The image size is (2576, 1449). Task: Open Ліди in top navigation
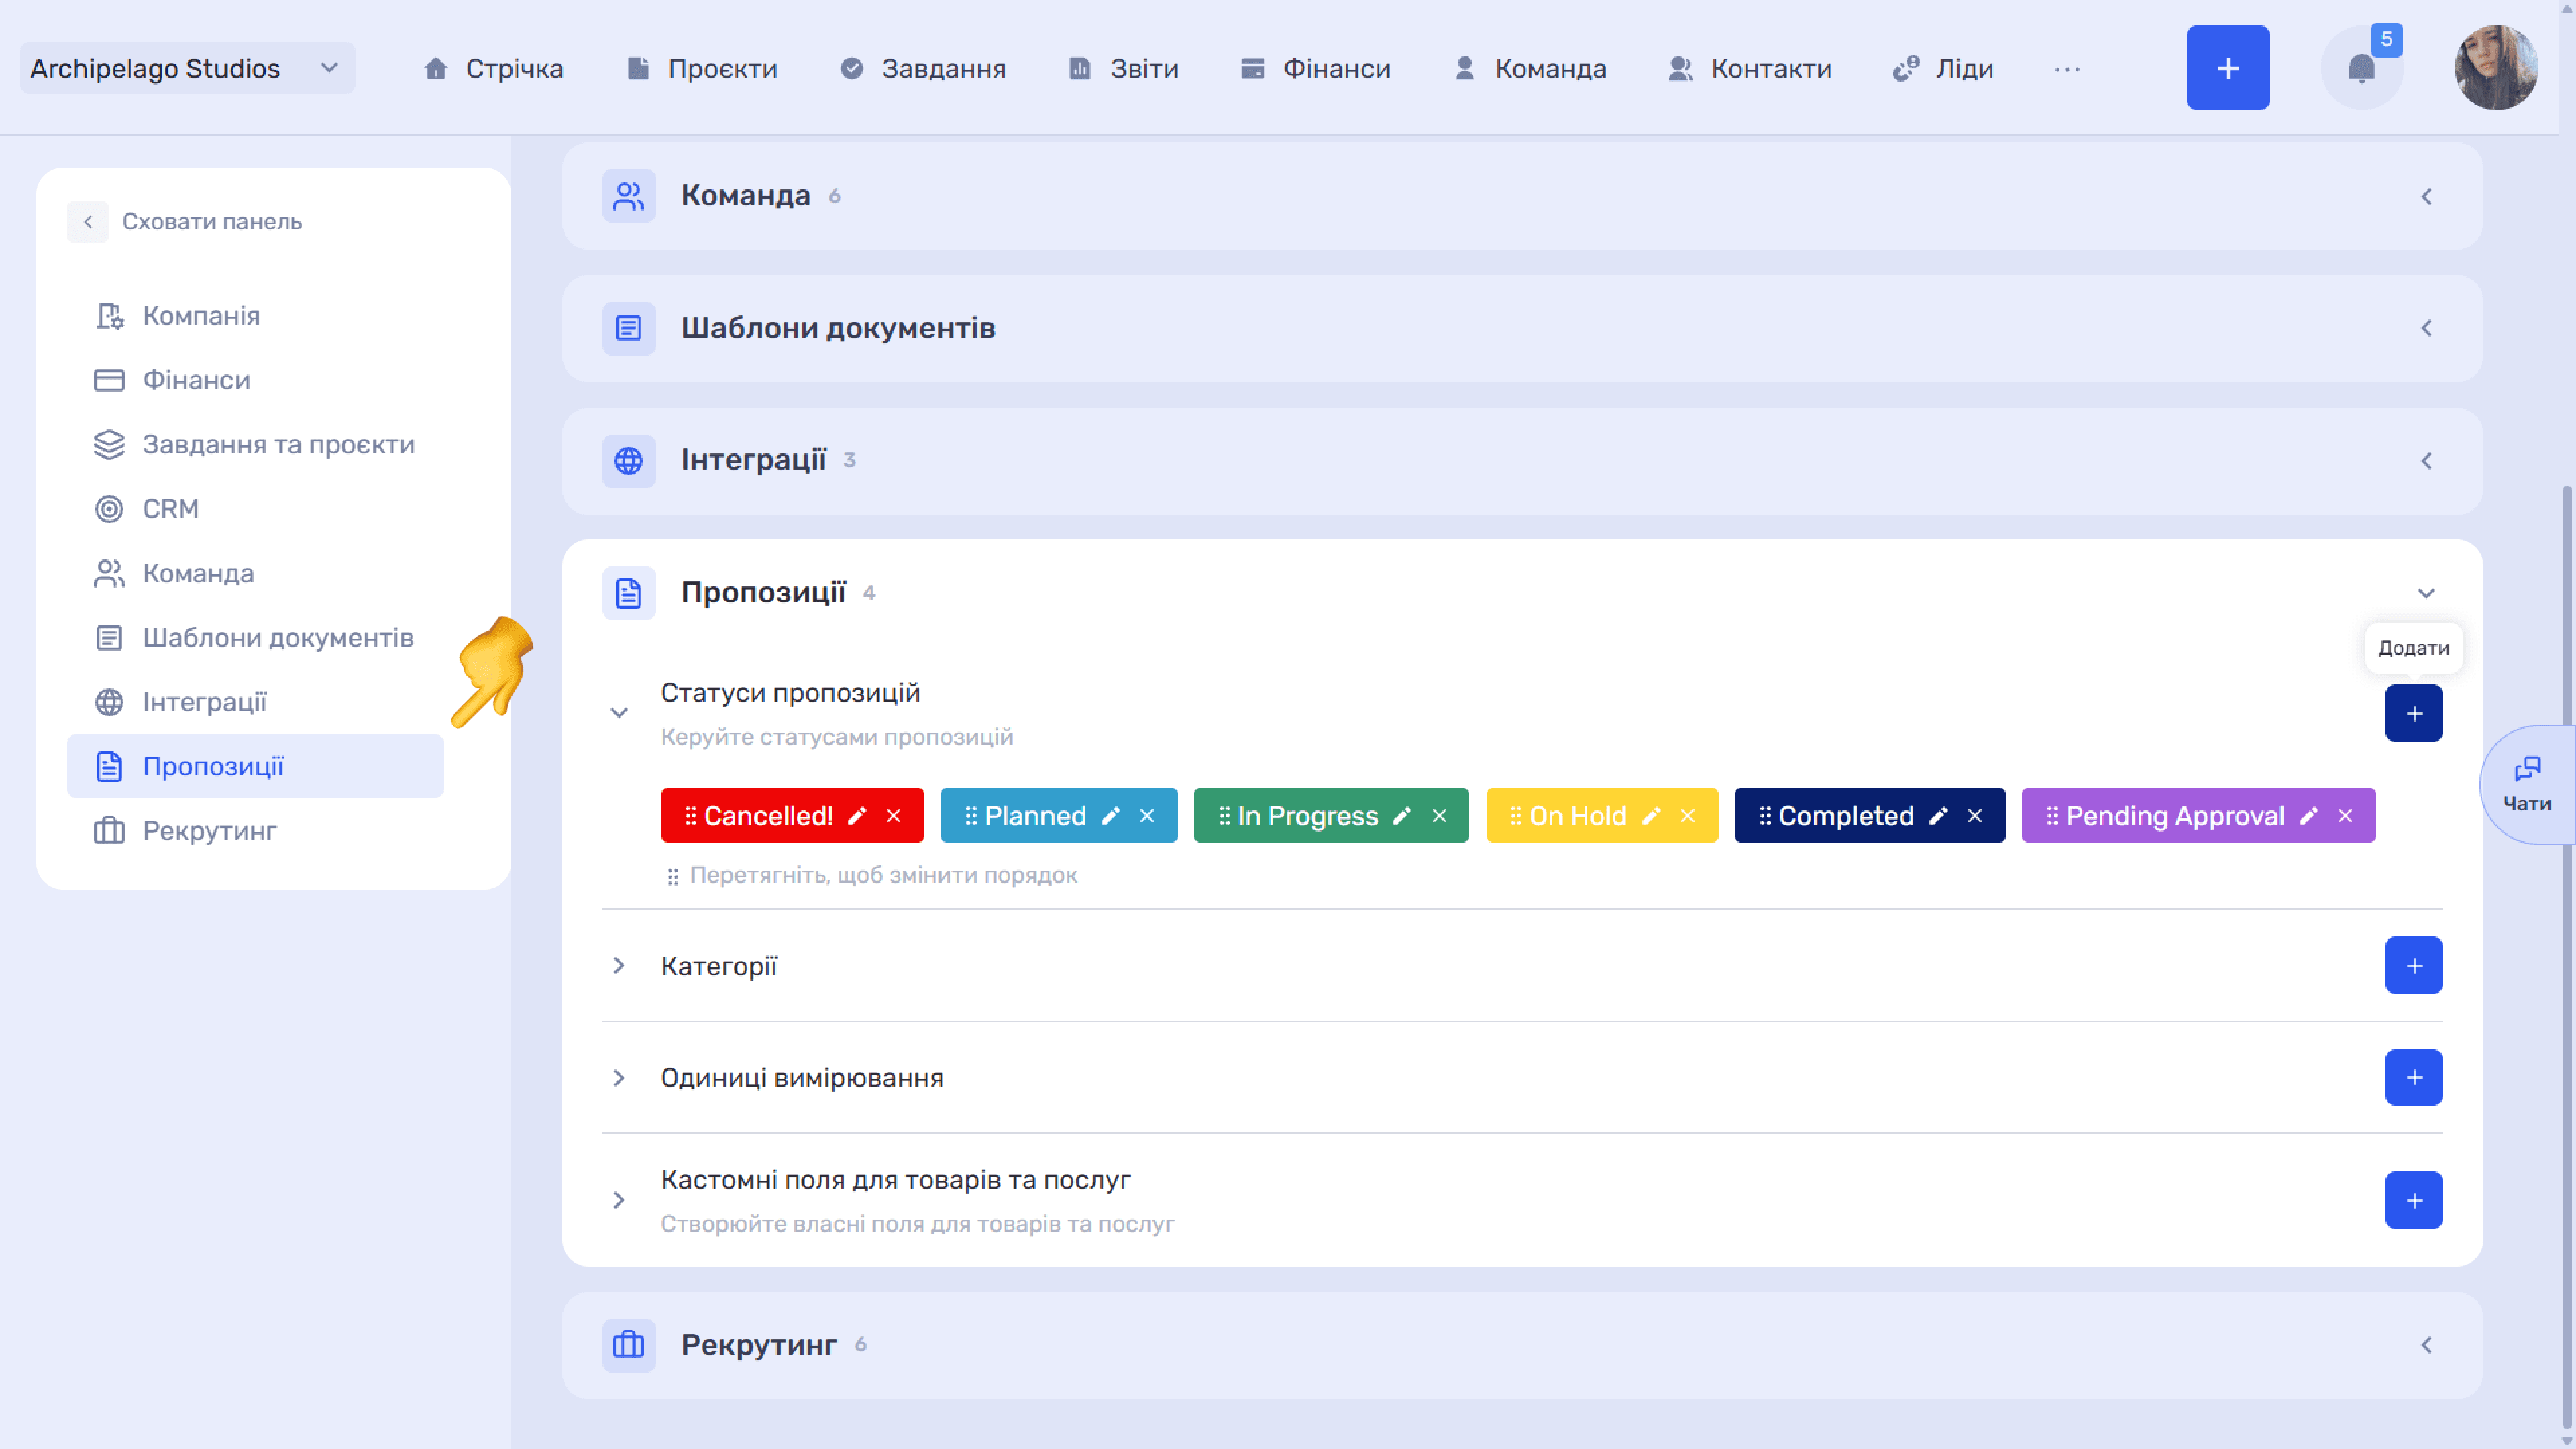1943,69
